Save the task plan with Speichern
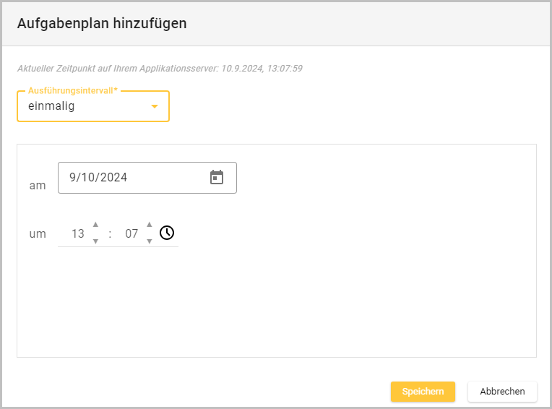The width and height of the screenshot is (552, 409). (x=423, y=391)
